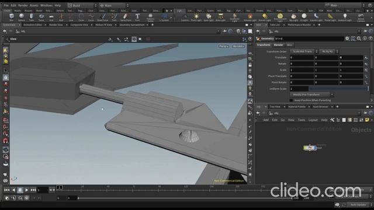Toggle pin on parameter pane path bar
The height and width of the screenshot is (210, 374).
point(365,31)
